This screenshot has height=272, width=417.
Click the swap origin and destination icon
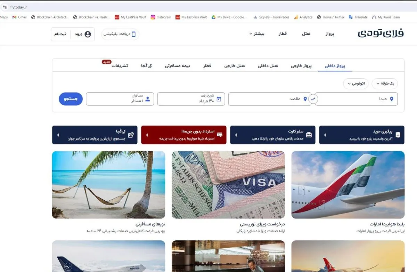coord(313,99)
